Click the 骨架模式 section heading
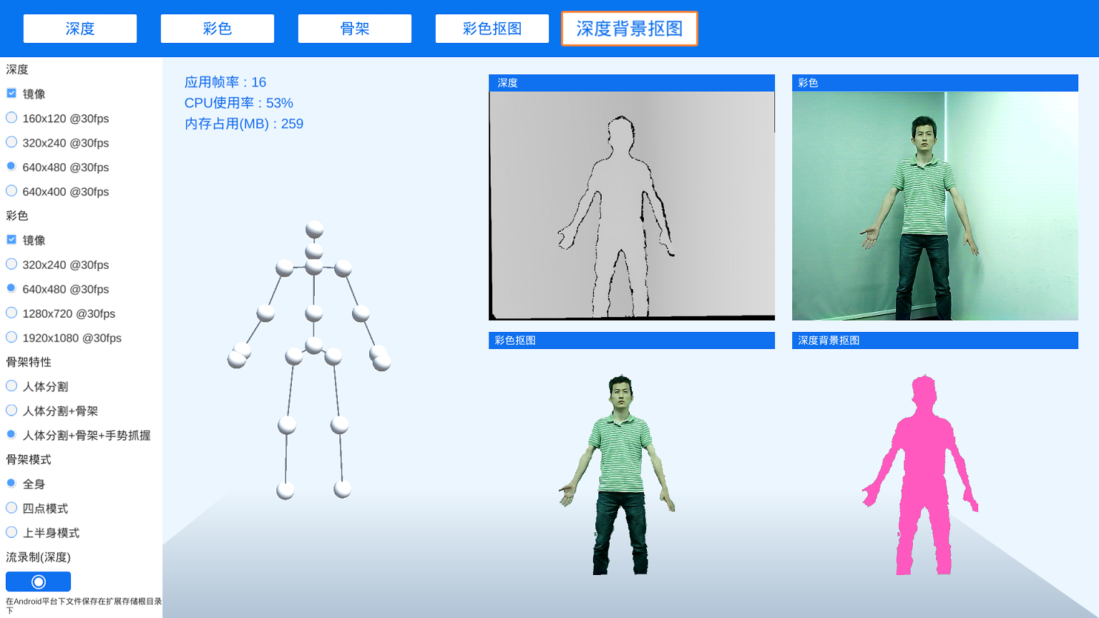 [x=29, y=459]
